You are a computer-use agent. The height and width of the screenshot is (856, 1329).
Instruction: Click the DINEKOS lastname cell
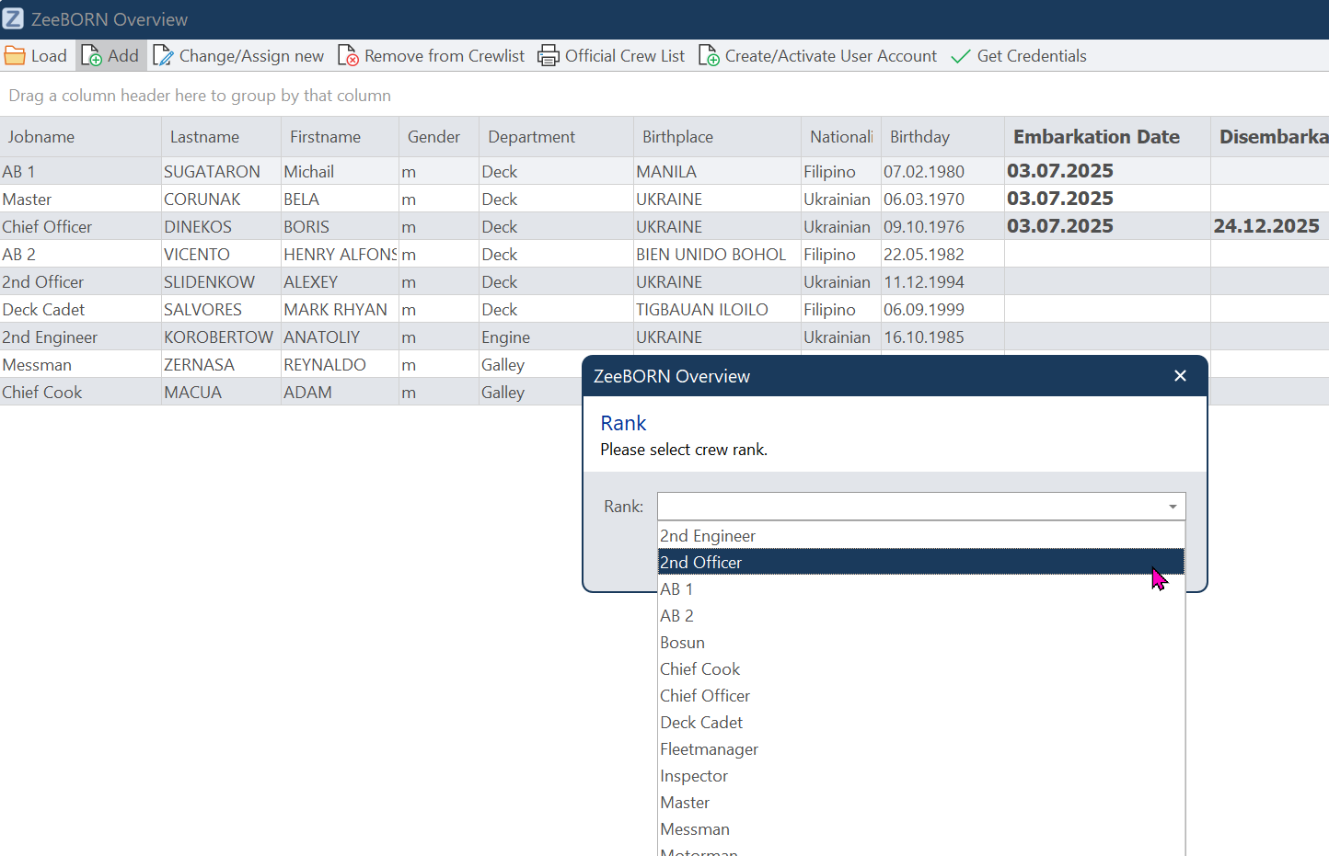point(222,227)
